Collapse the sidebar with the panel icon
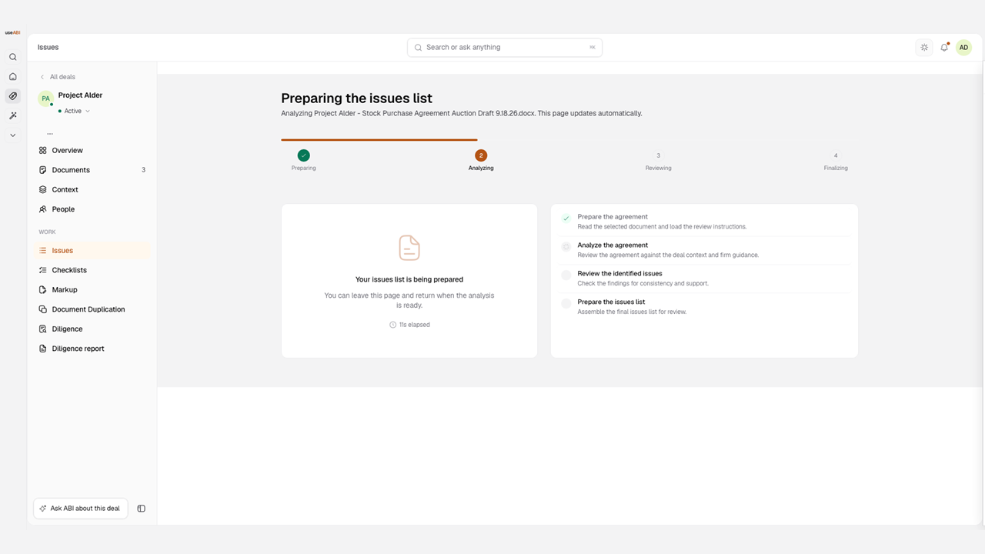The image size is (985, 554). pos(142,509)
